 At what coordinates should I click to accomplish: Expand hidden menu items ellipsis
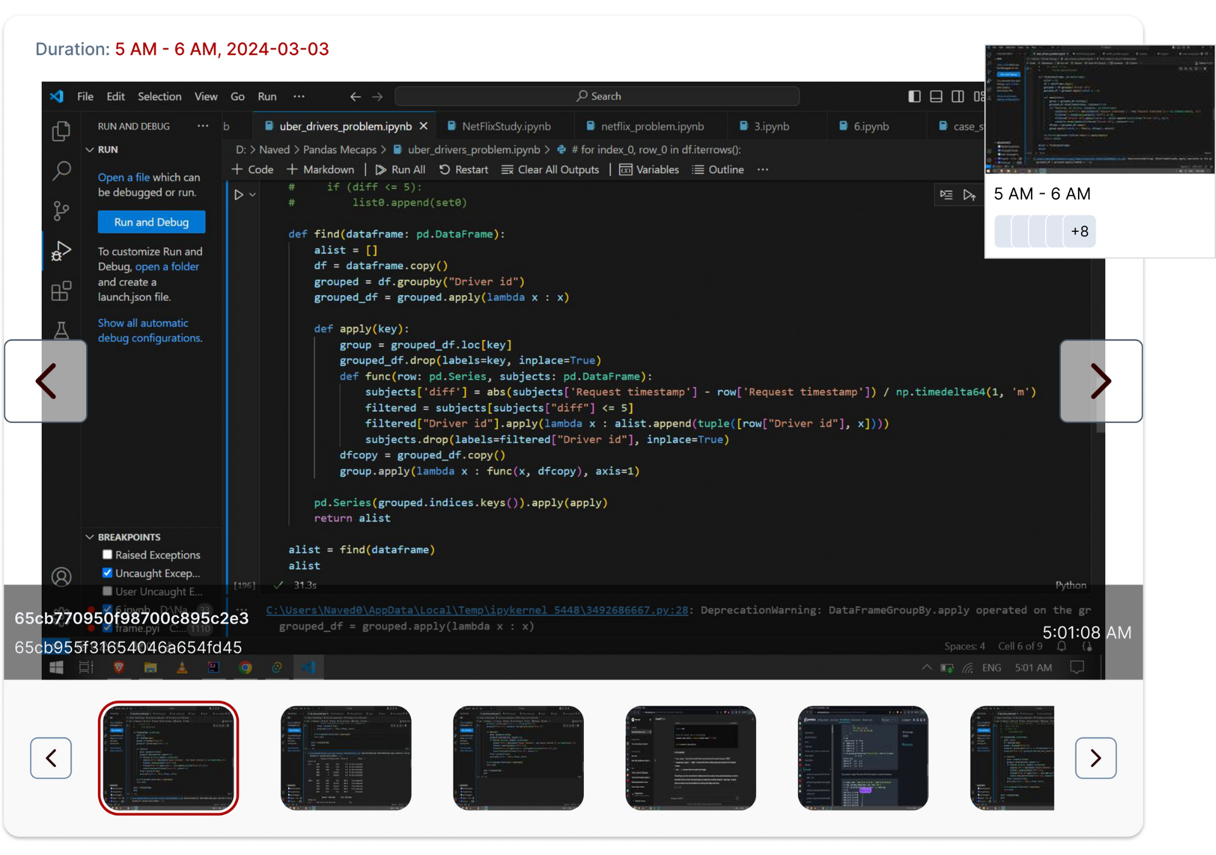299,96
